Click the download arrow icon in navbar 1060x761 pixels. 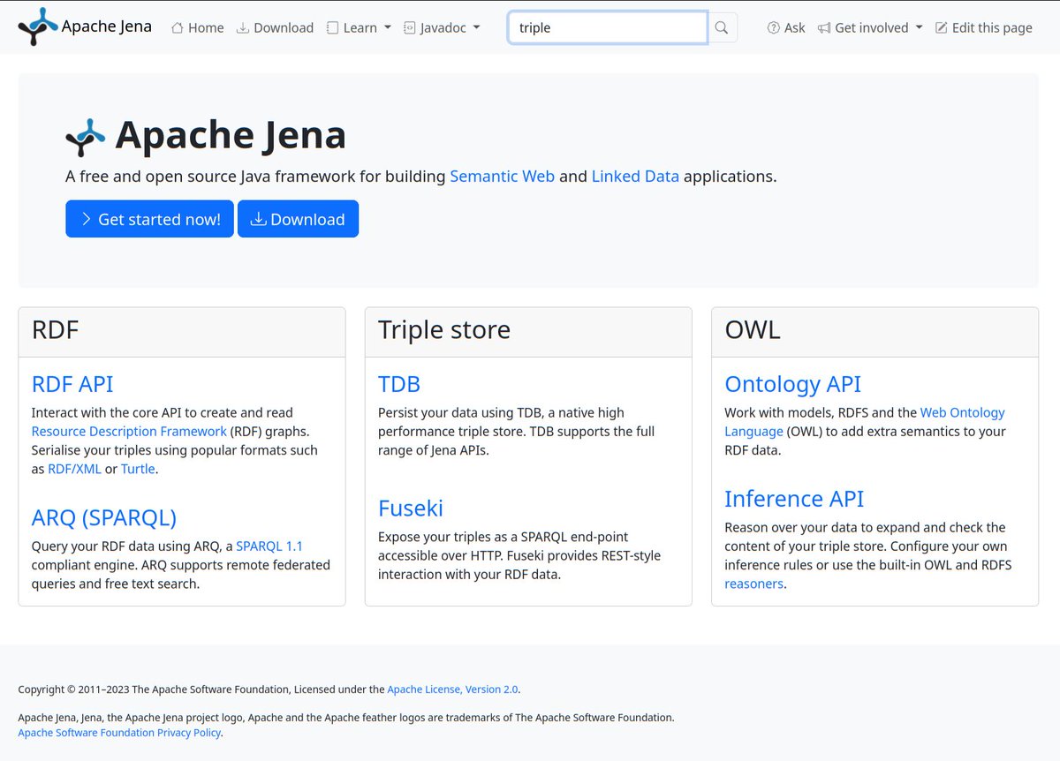pyautogui.click(x=242, y=27)
